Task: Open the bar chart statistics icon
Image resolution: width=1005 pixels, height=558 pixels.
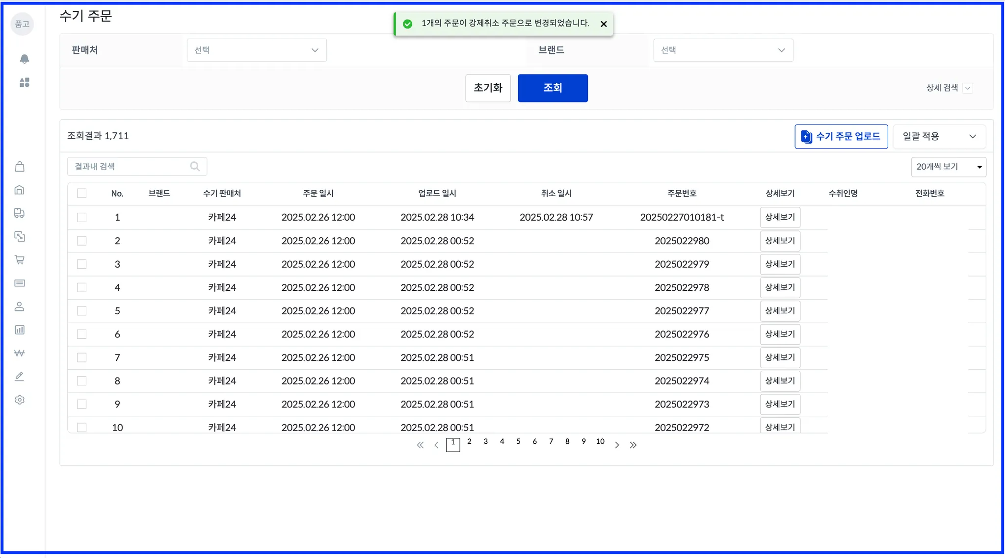Action: point(20,330)
